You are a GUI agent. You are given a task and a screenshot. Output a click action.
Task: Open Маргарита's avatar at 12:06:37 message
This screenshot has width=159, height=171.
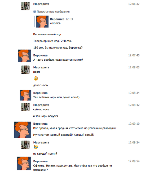click(x=25, y=6)
